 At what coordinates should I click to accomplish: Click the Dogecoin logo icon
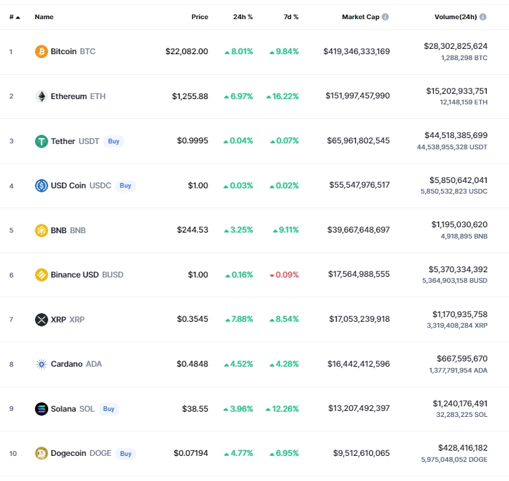click(41, 453)
